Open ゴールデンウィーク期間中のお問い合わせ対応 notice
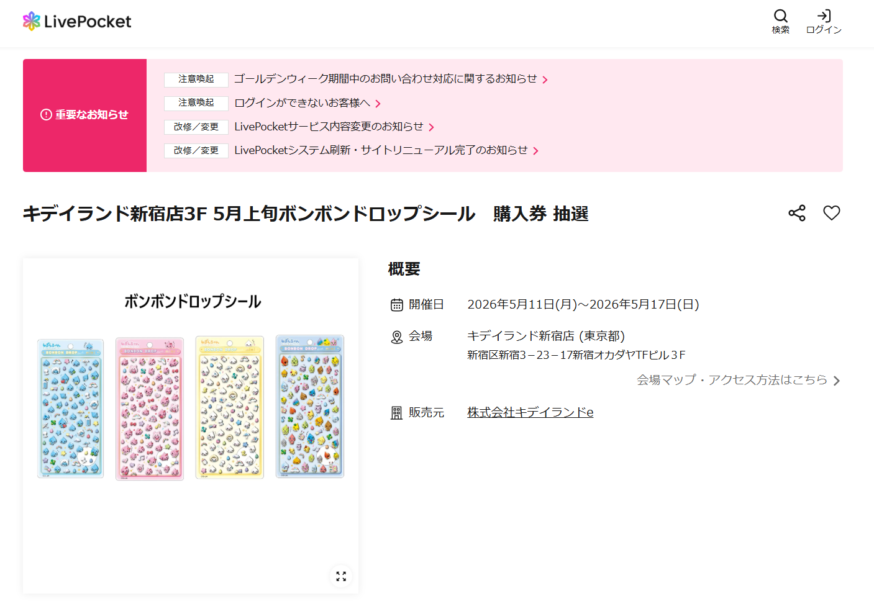Viewport: 874px width, 606px height. pyautogui.click(x=385, y=79)
